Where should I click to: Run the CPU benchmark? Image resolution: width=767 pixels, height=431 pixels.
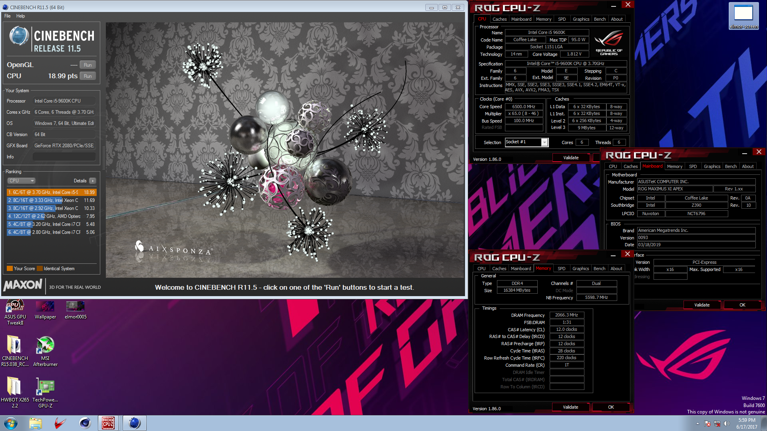point(87,76)
